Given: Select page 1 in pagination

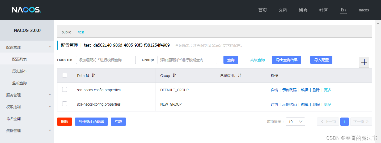Looking at the screenshot, I should point(345,122).
